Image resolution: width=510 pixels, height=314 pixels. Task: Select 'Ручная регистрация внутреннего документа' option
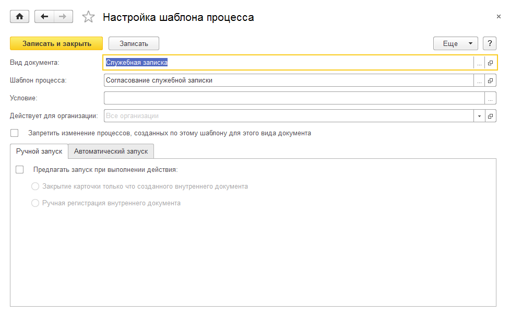[x=35, y=203]
